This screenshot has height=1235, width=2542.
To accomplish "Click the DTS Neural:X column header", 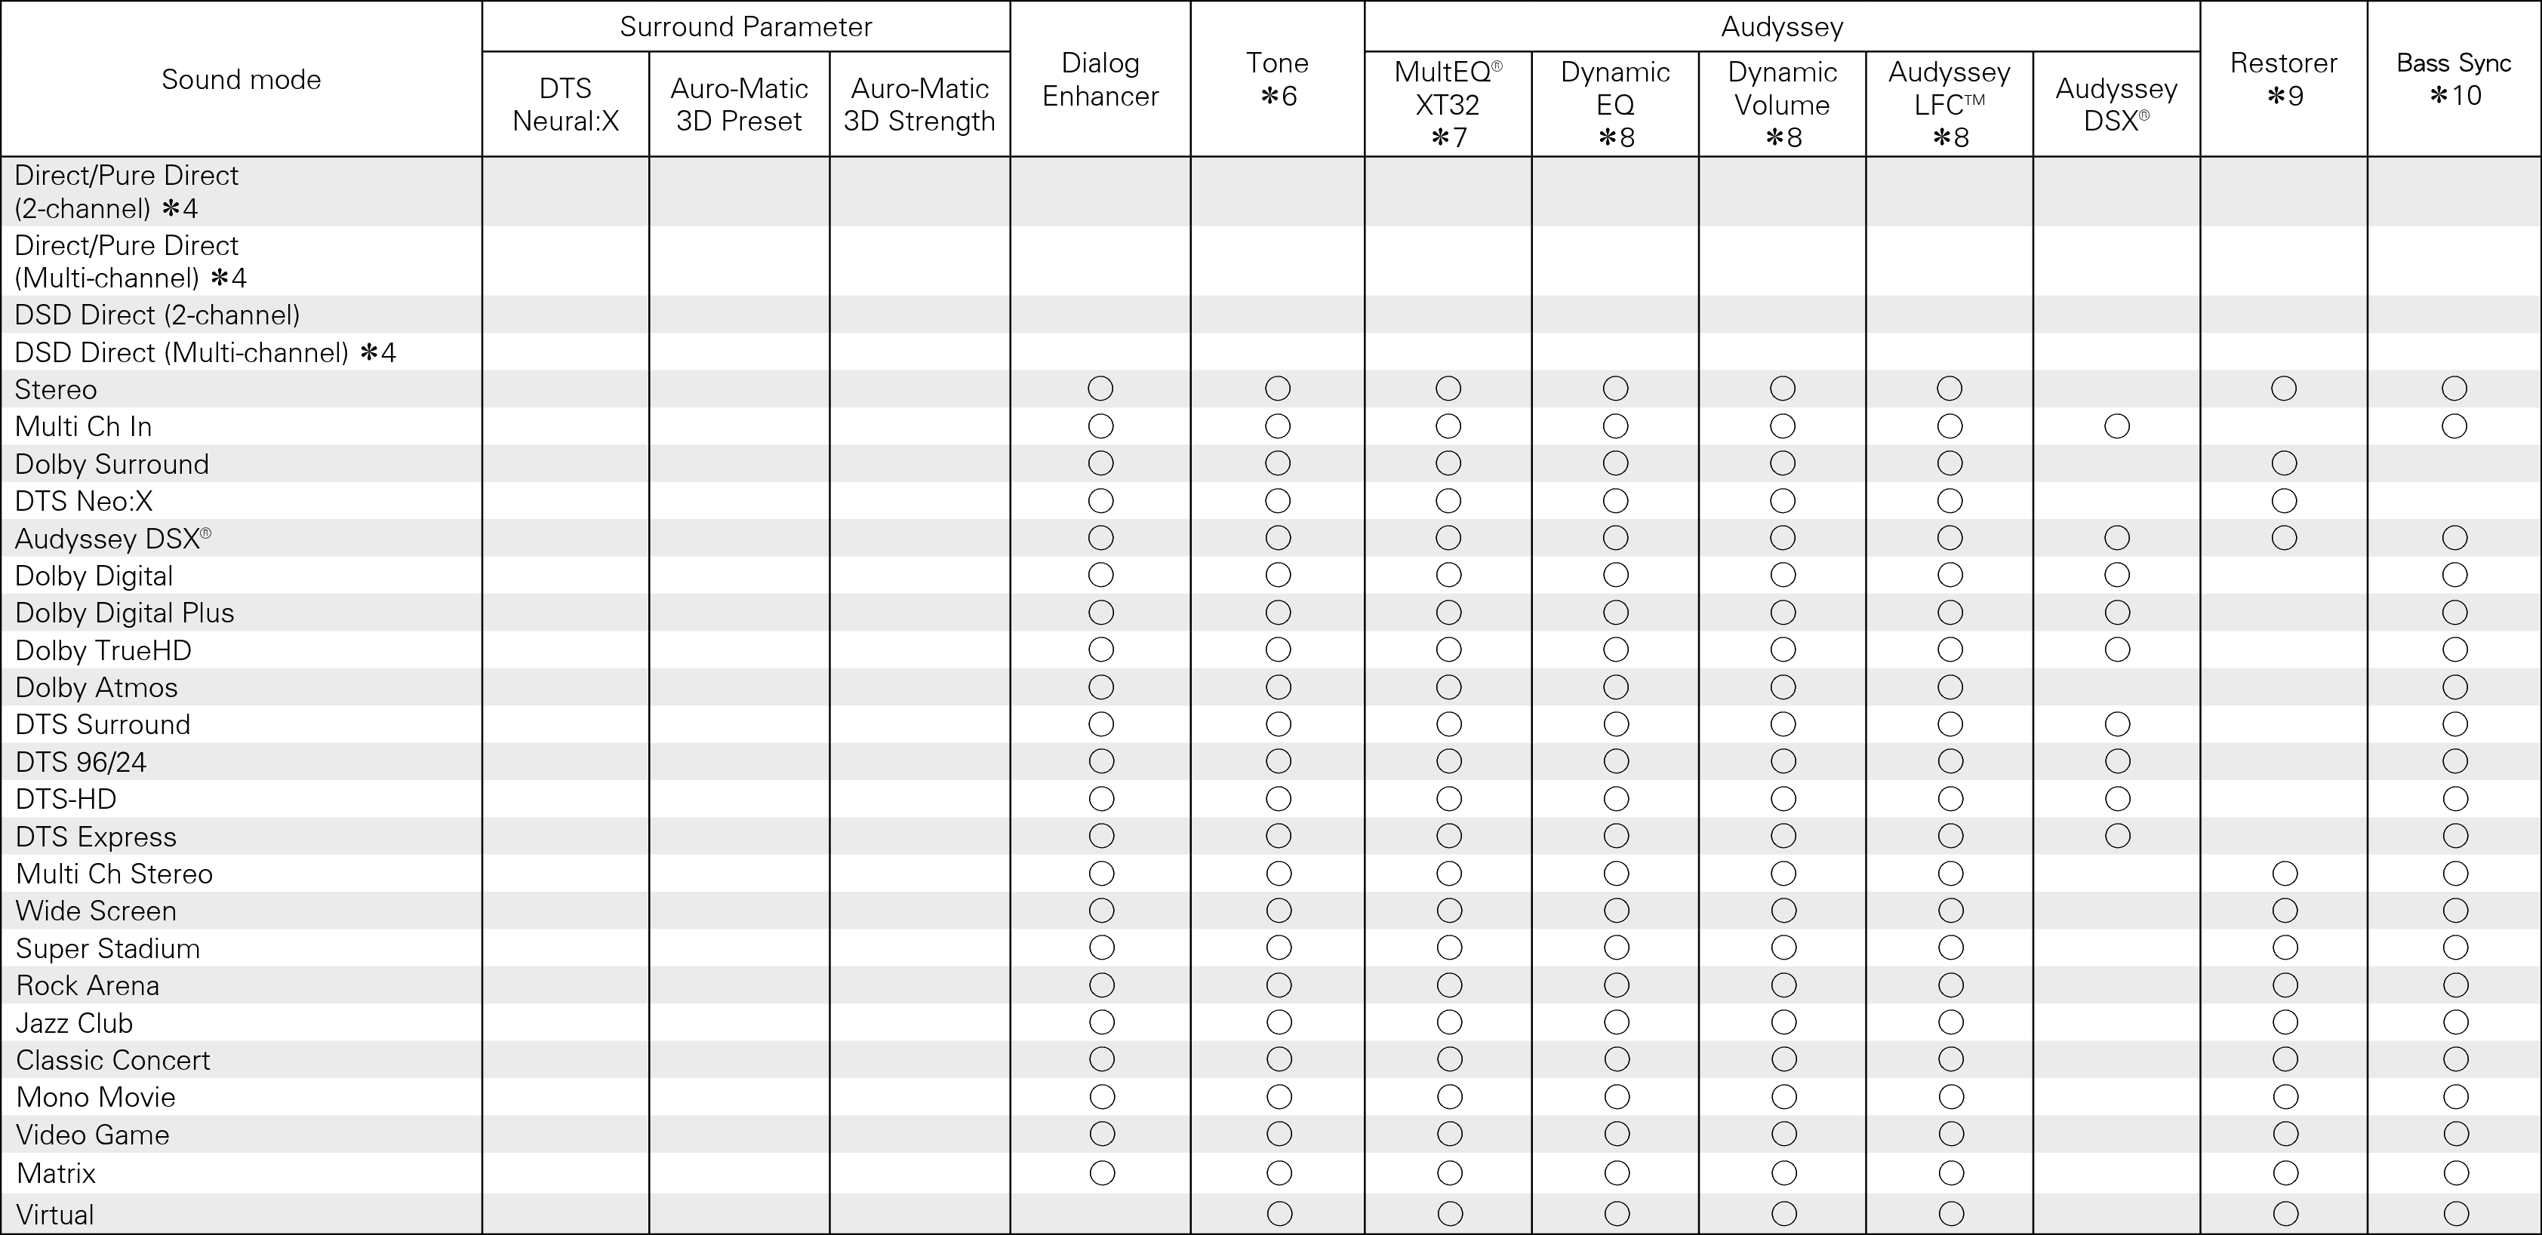I will (x=565, y=105).
